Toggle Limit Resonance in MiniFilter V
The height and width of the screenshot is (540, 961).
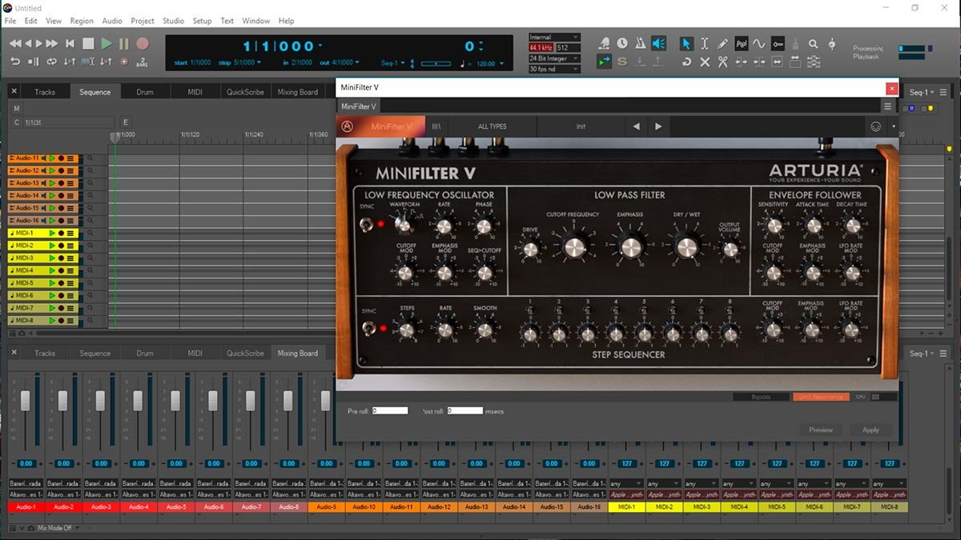pyautogui.click(x=822, y=397)
